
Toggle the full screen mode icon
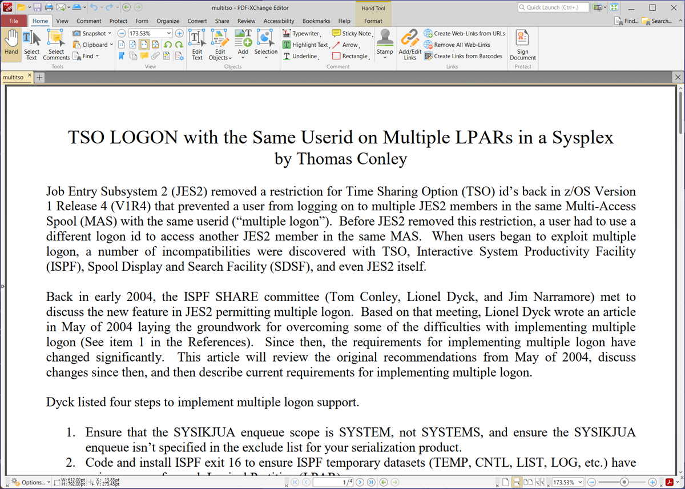point(614,7)
